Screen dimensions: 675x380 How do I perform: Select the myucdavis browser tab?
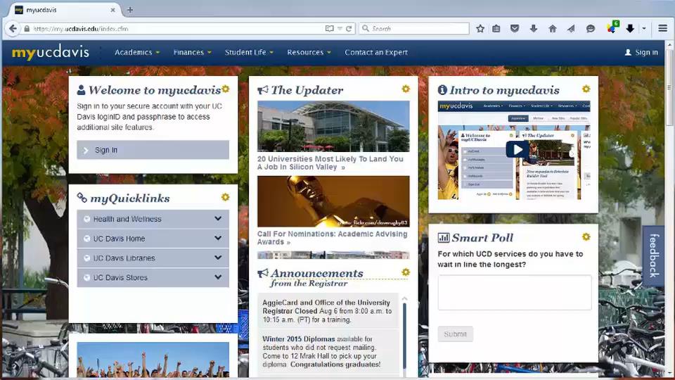pos(63,10)
